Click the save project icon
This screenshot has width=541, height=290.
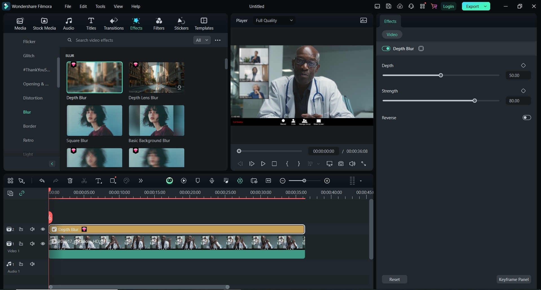coord(389,6)
